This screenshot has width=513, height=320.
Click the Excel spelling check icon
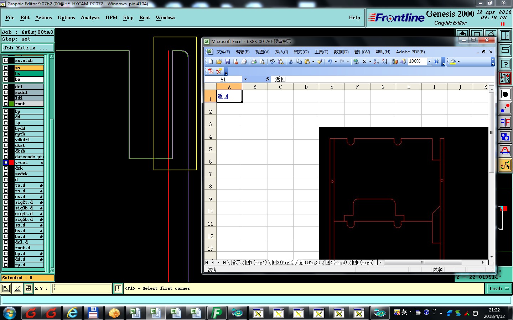coord(272,62)
